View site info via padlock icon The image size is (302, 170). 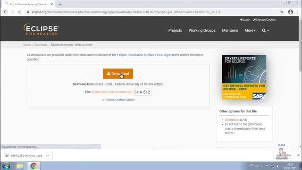point(28,12)
